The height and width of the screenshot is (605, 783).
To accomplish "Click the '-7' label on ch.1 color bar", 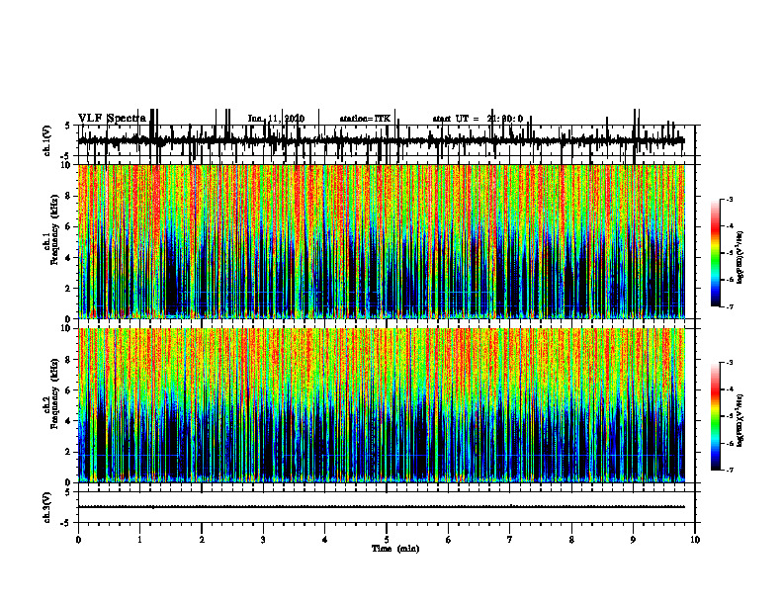I will (730, 306).
